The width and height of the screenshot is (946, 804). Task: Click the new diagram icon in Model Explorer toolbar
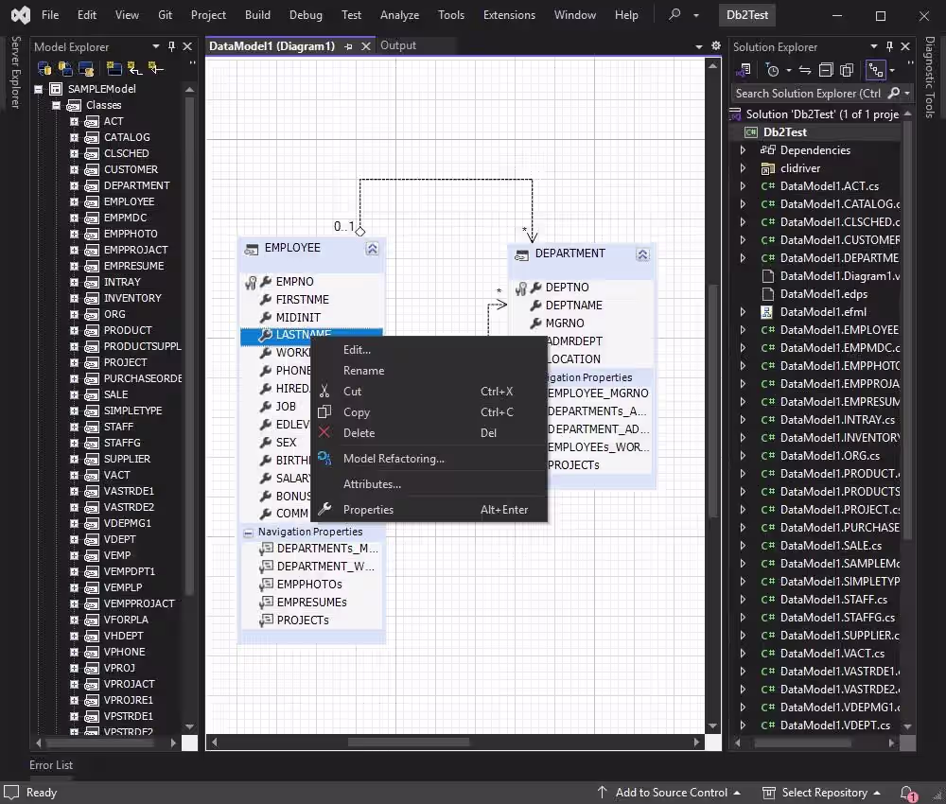tap(114, 69)
